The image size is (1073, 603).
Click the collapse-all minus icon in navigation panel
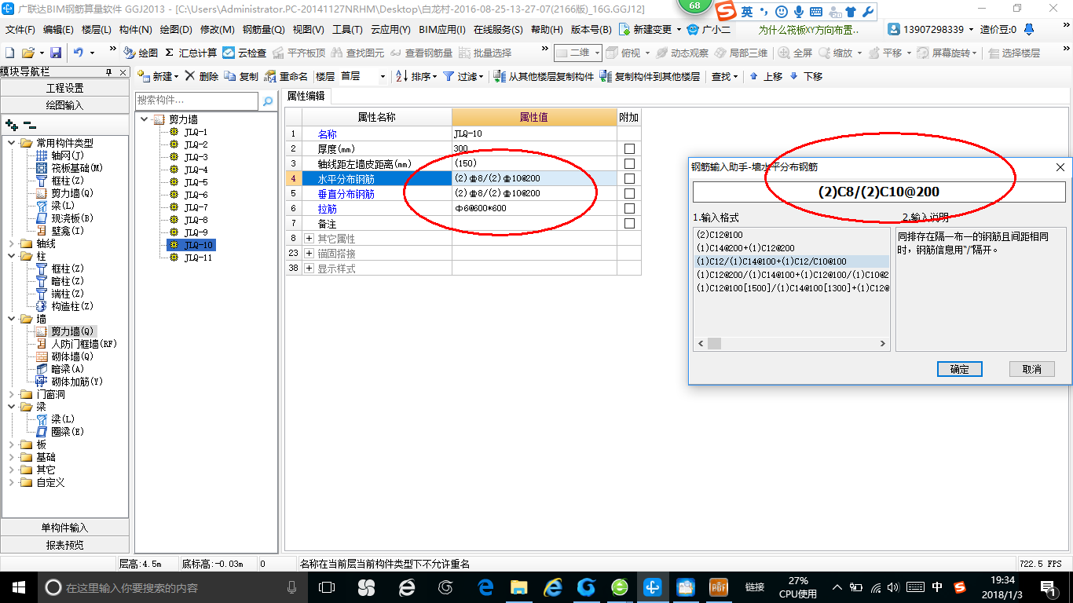coord(29,124)
